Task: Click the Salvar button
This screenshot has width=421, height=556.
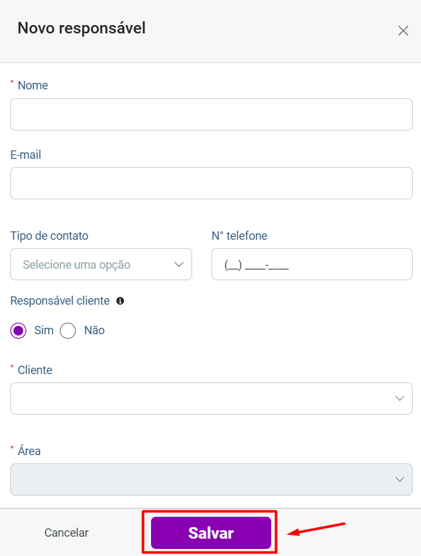Action: click(x=211, y=533)
